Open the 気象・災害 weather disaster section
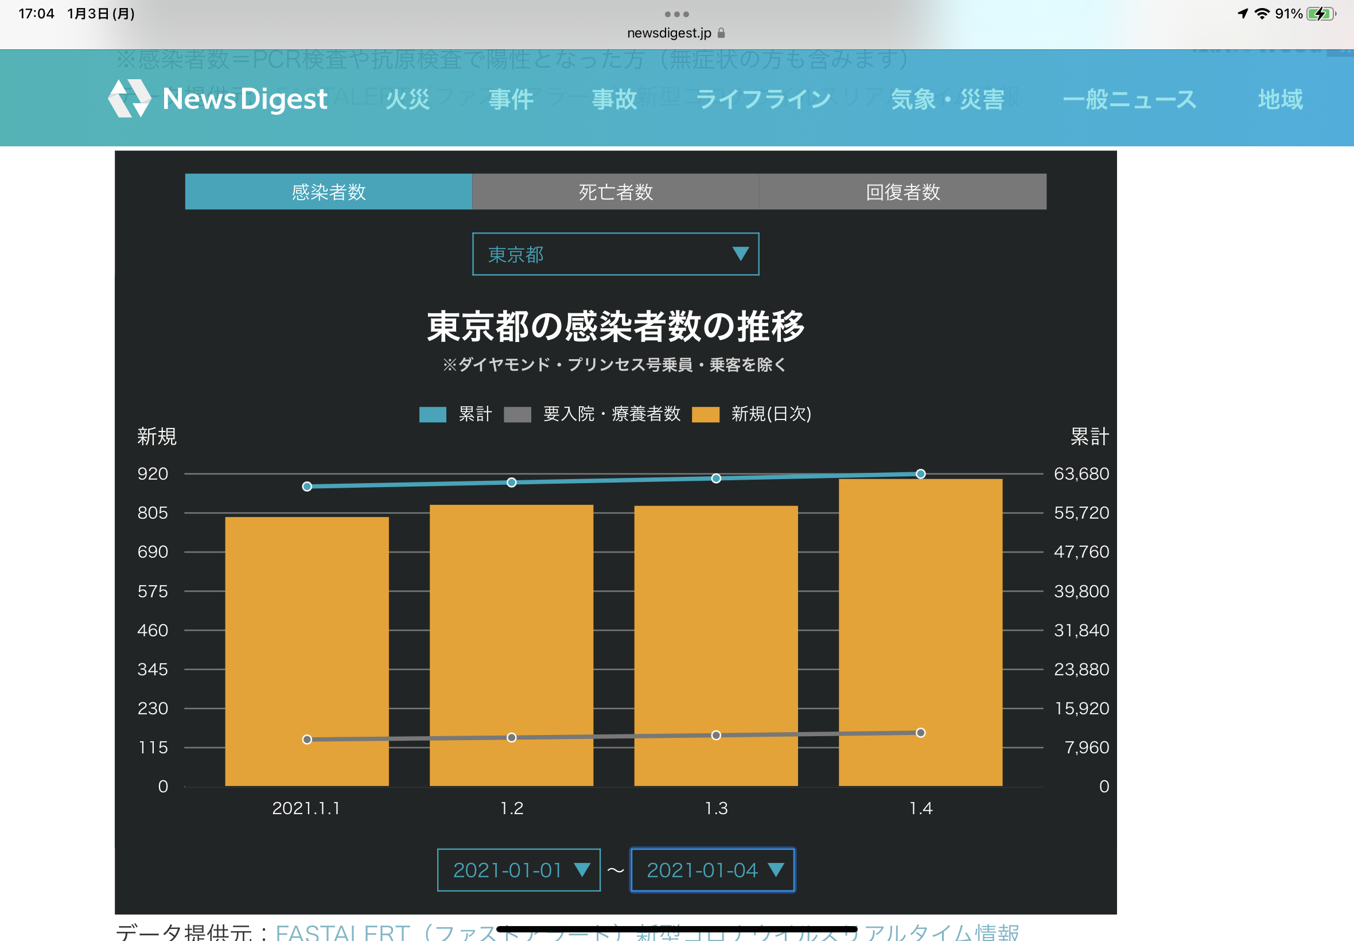 click(x=948, y=99)
